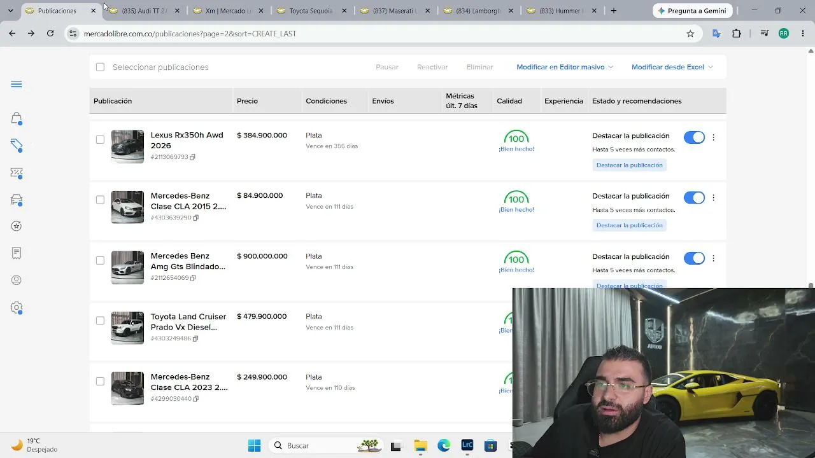
Task: Open the percent coupon promotions sidebar icon
Action: 17,172
